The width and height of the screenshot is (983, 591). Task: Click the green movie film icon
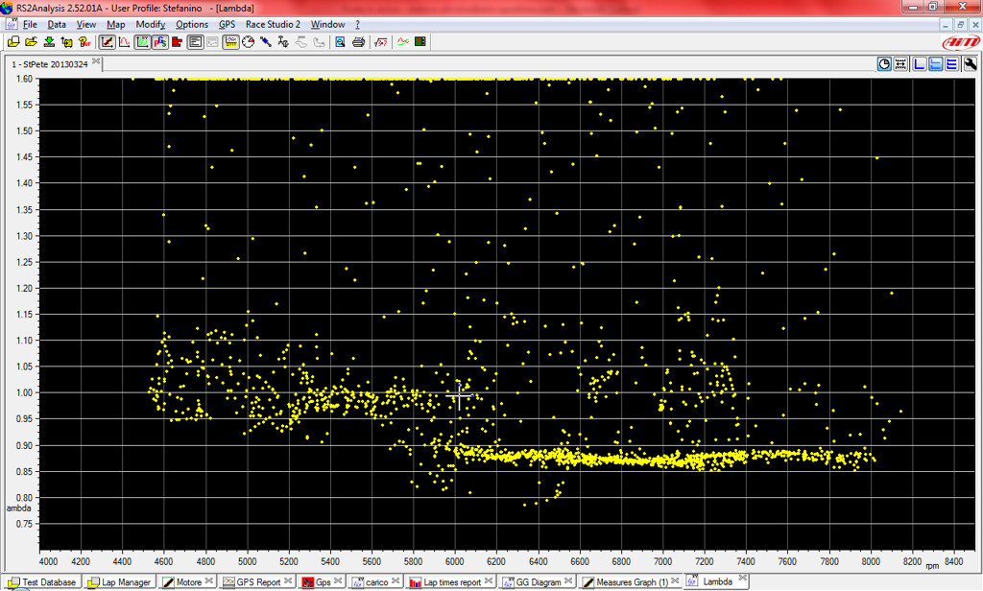click(x=420, y=42)
